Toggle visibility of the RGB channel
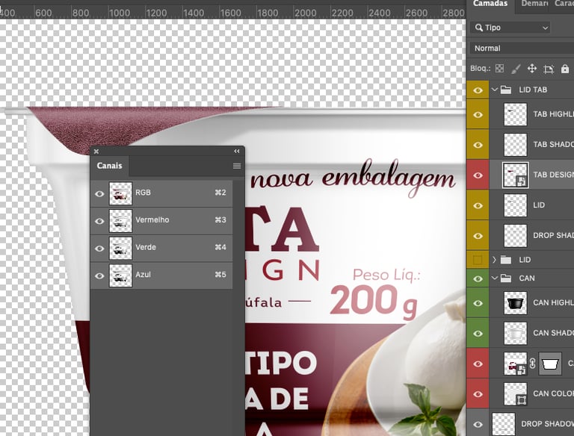This screenshot has height=436, width=574. click(99, 193)
